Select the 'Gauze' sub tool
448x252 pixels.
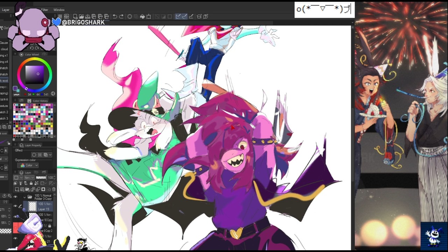pos(4,43)
